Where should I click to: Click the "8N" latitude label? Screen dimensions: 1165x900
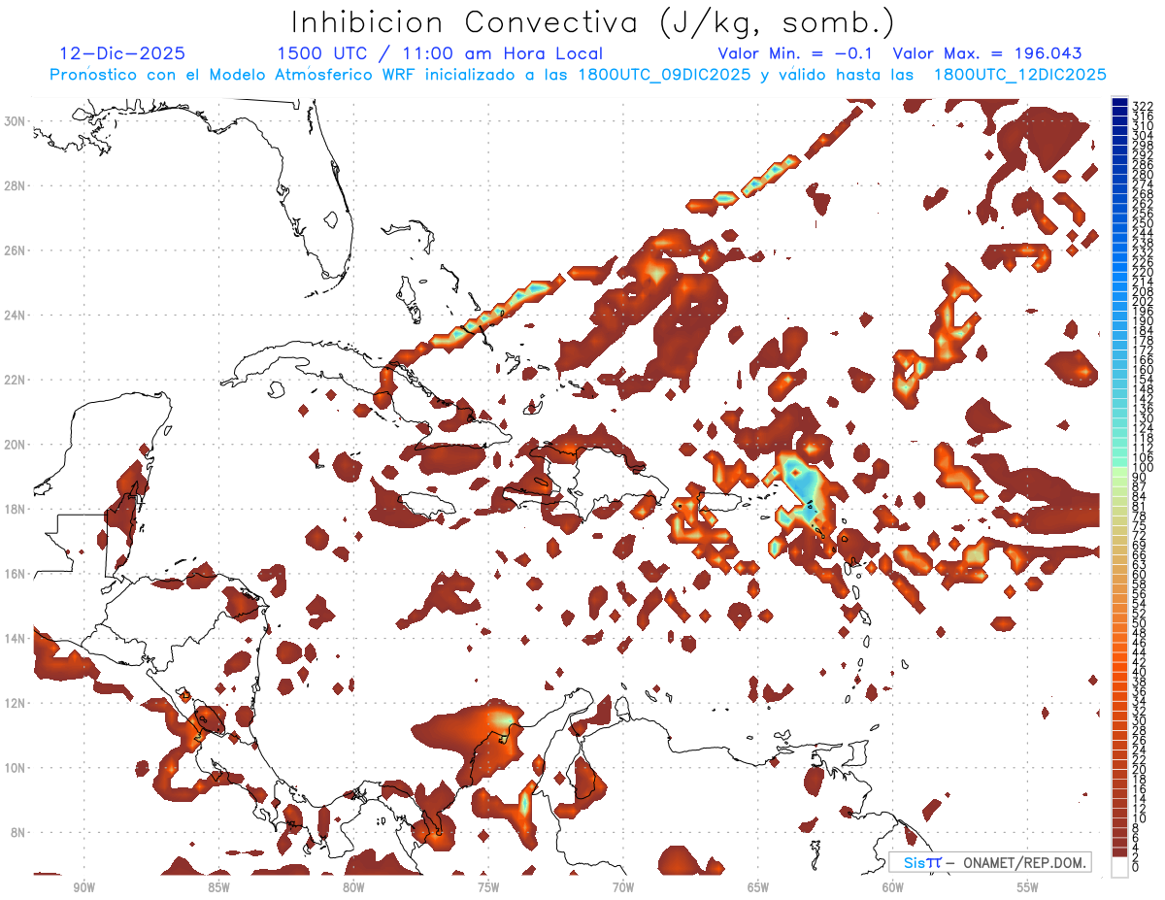pyautogui.click(x=17, y=832)
